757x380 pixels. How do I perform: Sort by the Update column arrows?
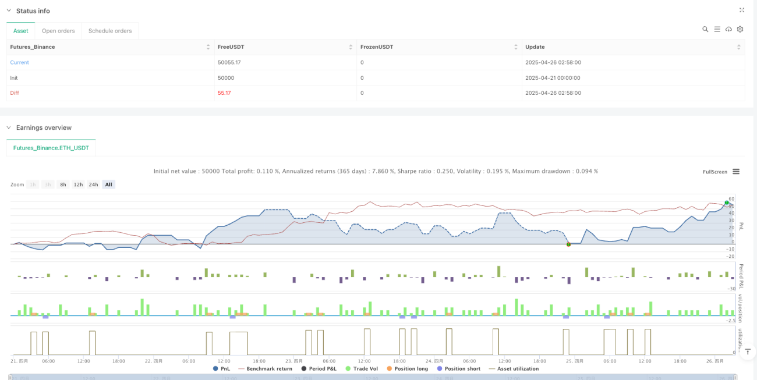pyautogui.click(x=740, y=47)
